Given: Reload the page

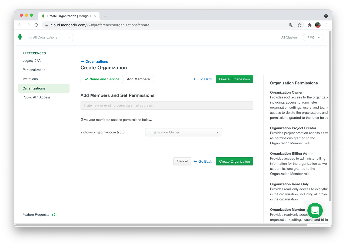Looking at the screenshot, I should (36, 25).
